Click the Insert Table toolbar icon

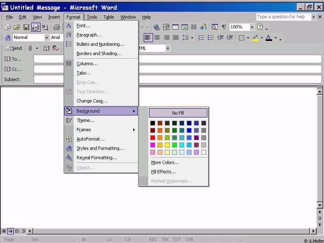click(175, 27)
